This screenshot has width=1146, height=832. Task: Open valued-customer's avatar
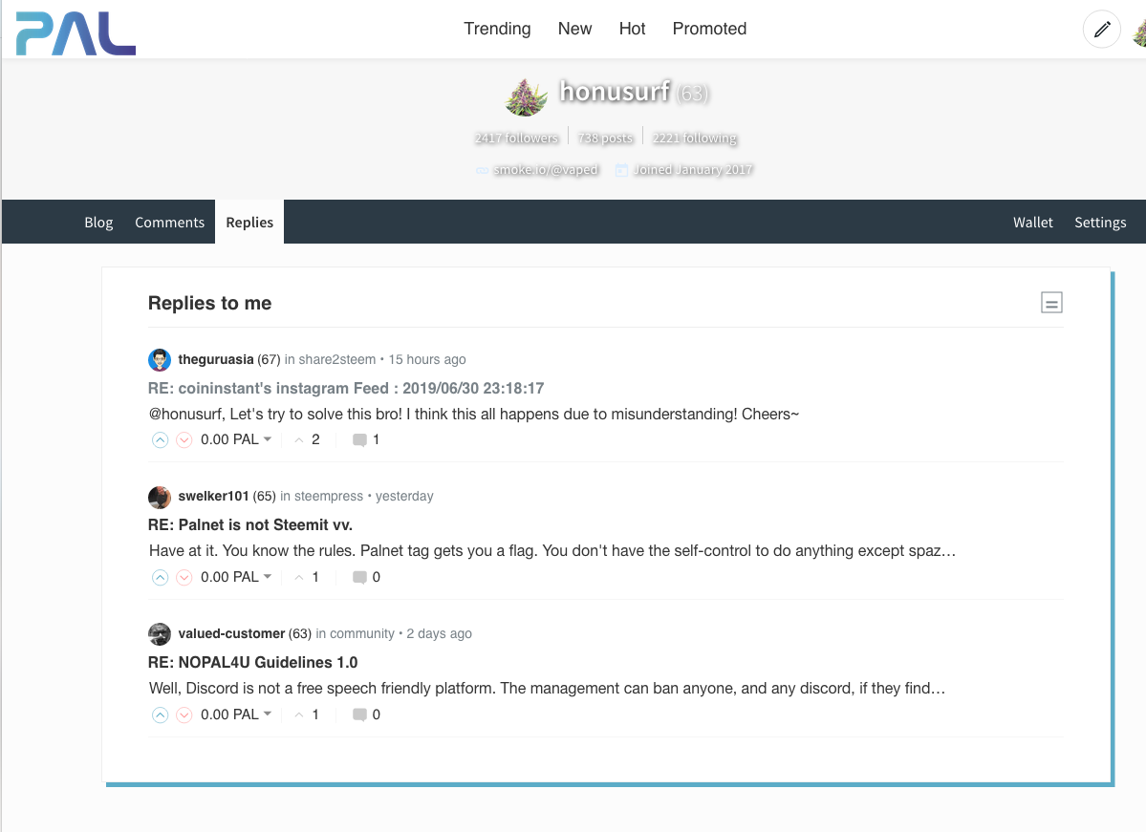point(160,634)
